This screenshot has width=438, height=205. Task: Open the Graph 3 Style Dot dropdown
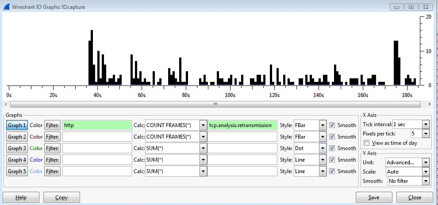pos(323,148)
